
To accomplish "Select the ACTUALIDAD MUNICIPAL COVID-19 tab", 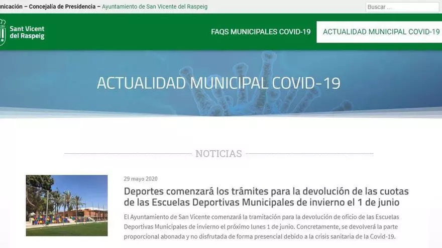I will click(x=381, y=32).
